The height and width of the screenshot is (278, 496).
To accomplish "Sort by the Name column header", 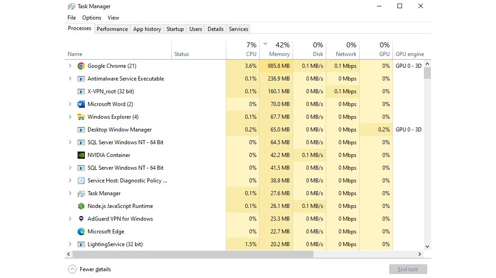I will 118,50.
